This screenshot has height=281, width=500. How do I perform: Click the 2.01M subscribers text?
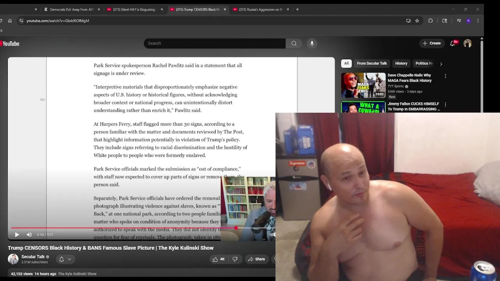(35, 262)
